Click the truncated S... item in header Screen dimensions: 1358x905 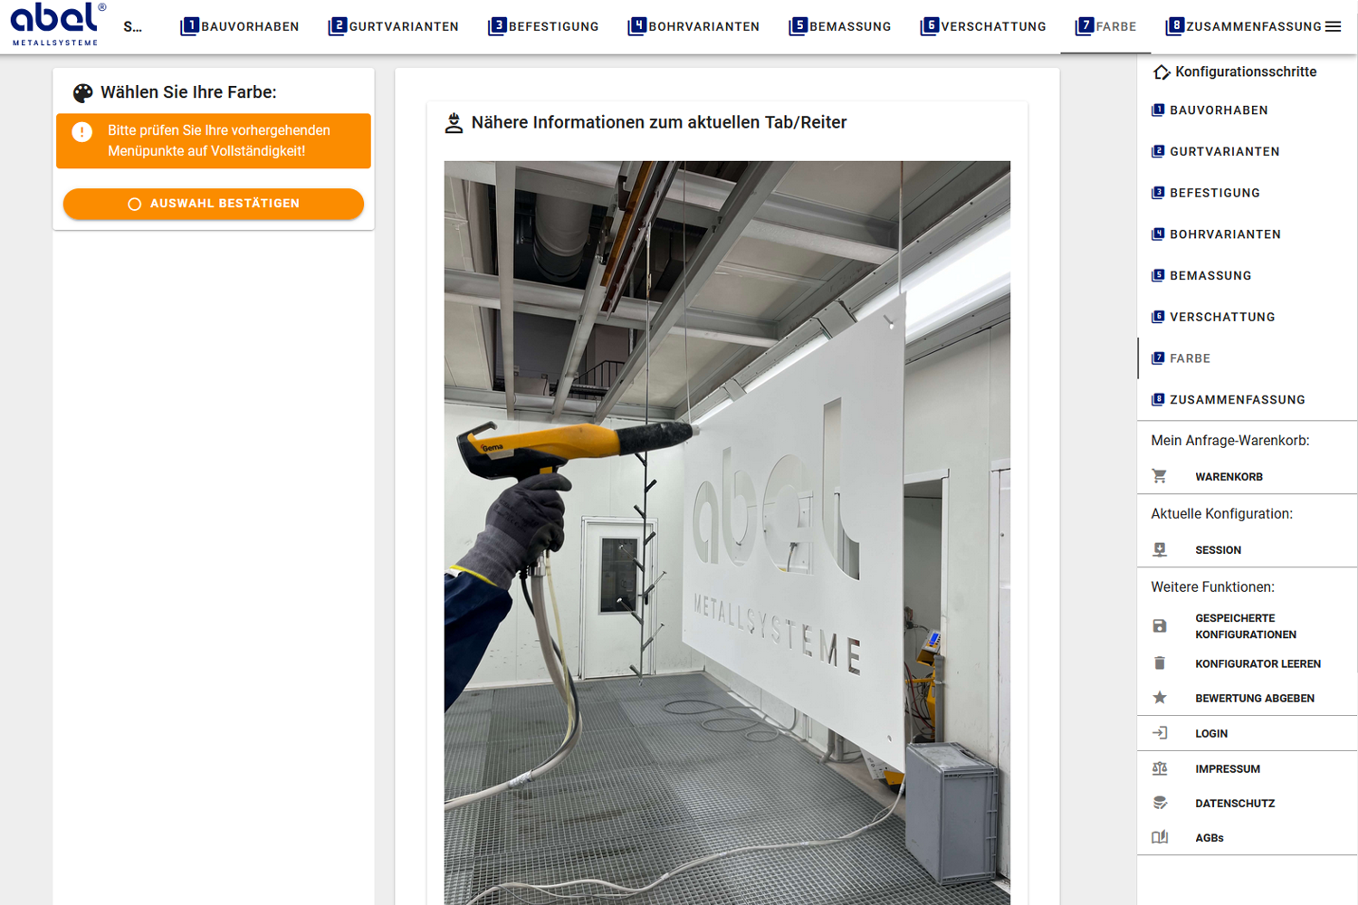pyautogui.click(x=133, y=27)
